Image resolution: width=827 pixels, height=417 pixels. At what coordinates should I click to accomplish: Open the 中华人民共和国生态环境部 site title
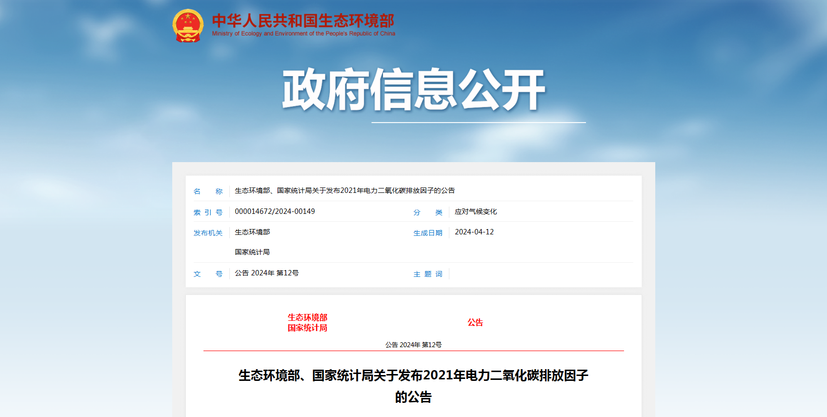point(303,21)
